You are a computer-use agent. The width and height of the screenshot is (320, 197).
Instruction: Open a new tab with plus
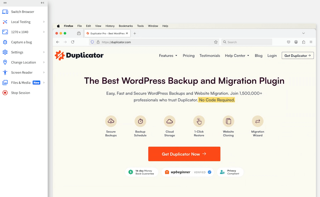135,33
